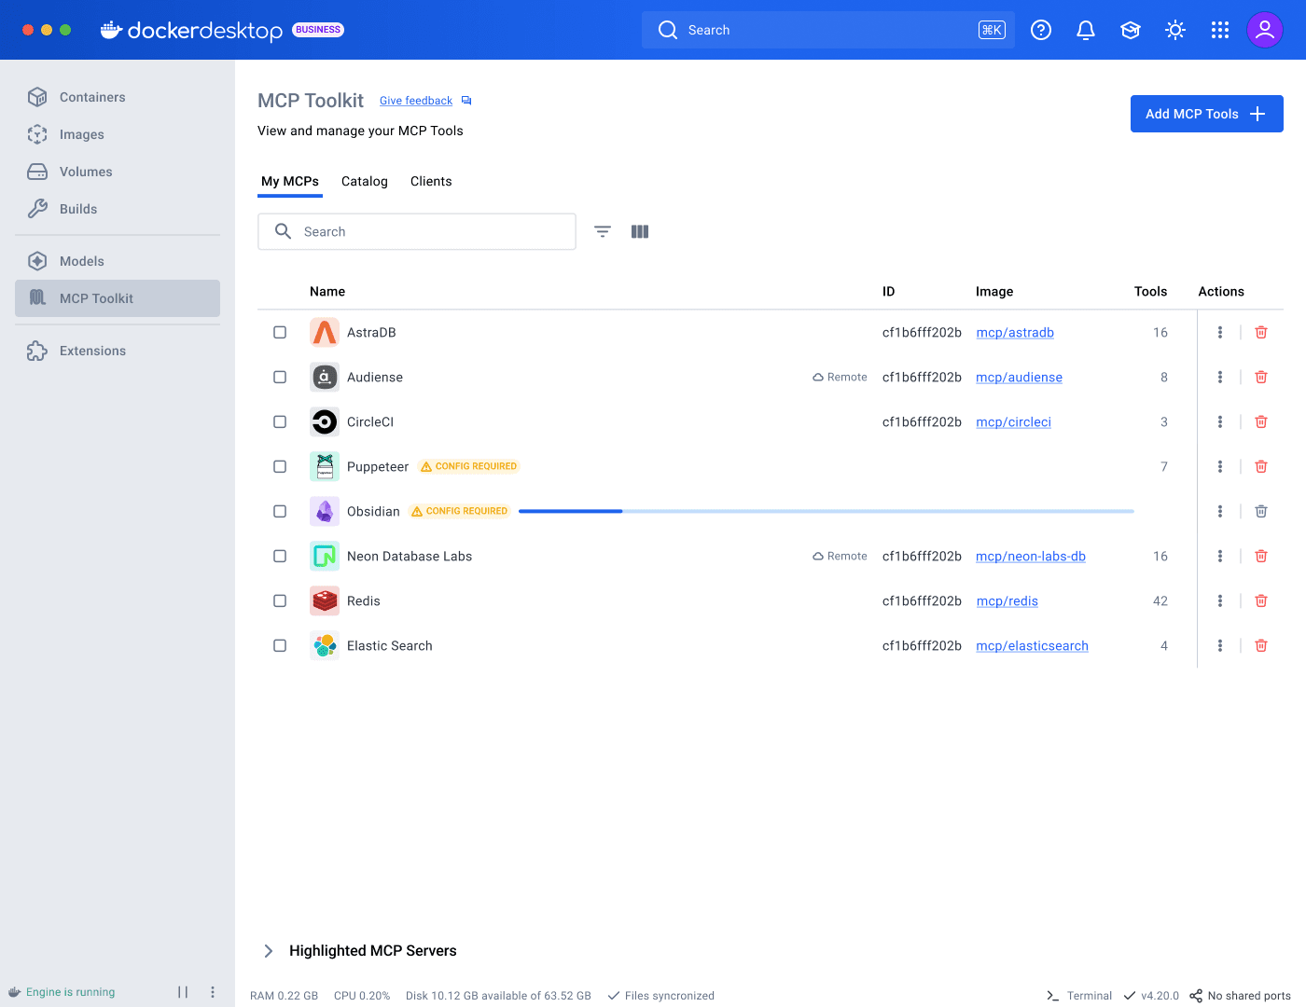Tick the checkbox beside Elastic Search
This screenshot has height=1007, width=1306.
point(279,645)
